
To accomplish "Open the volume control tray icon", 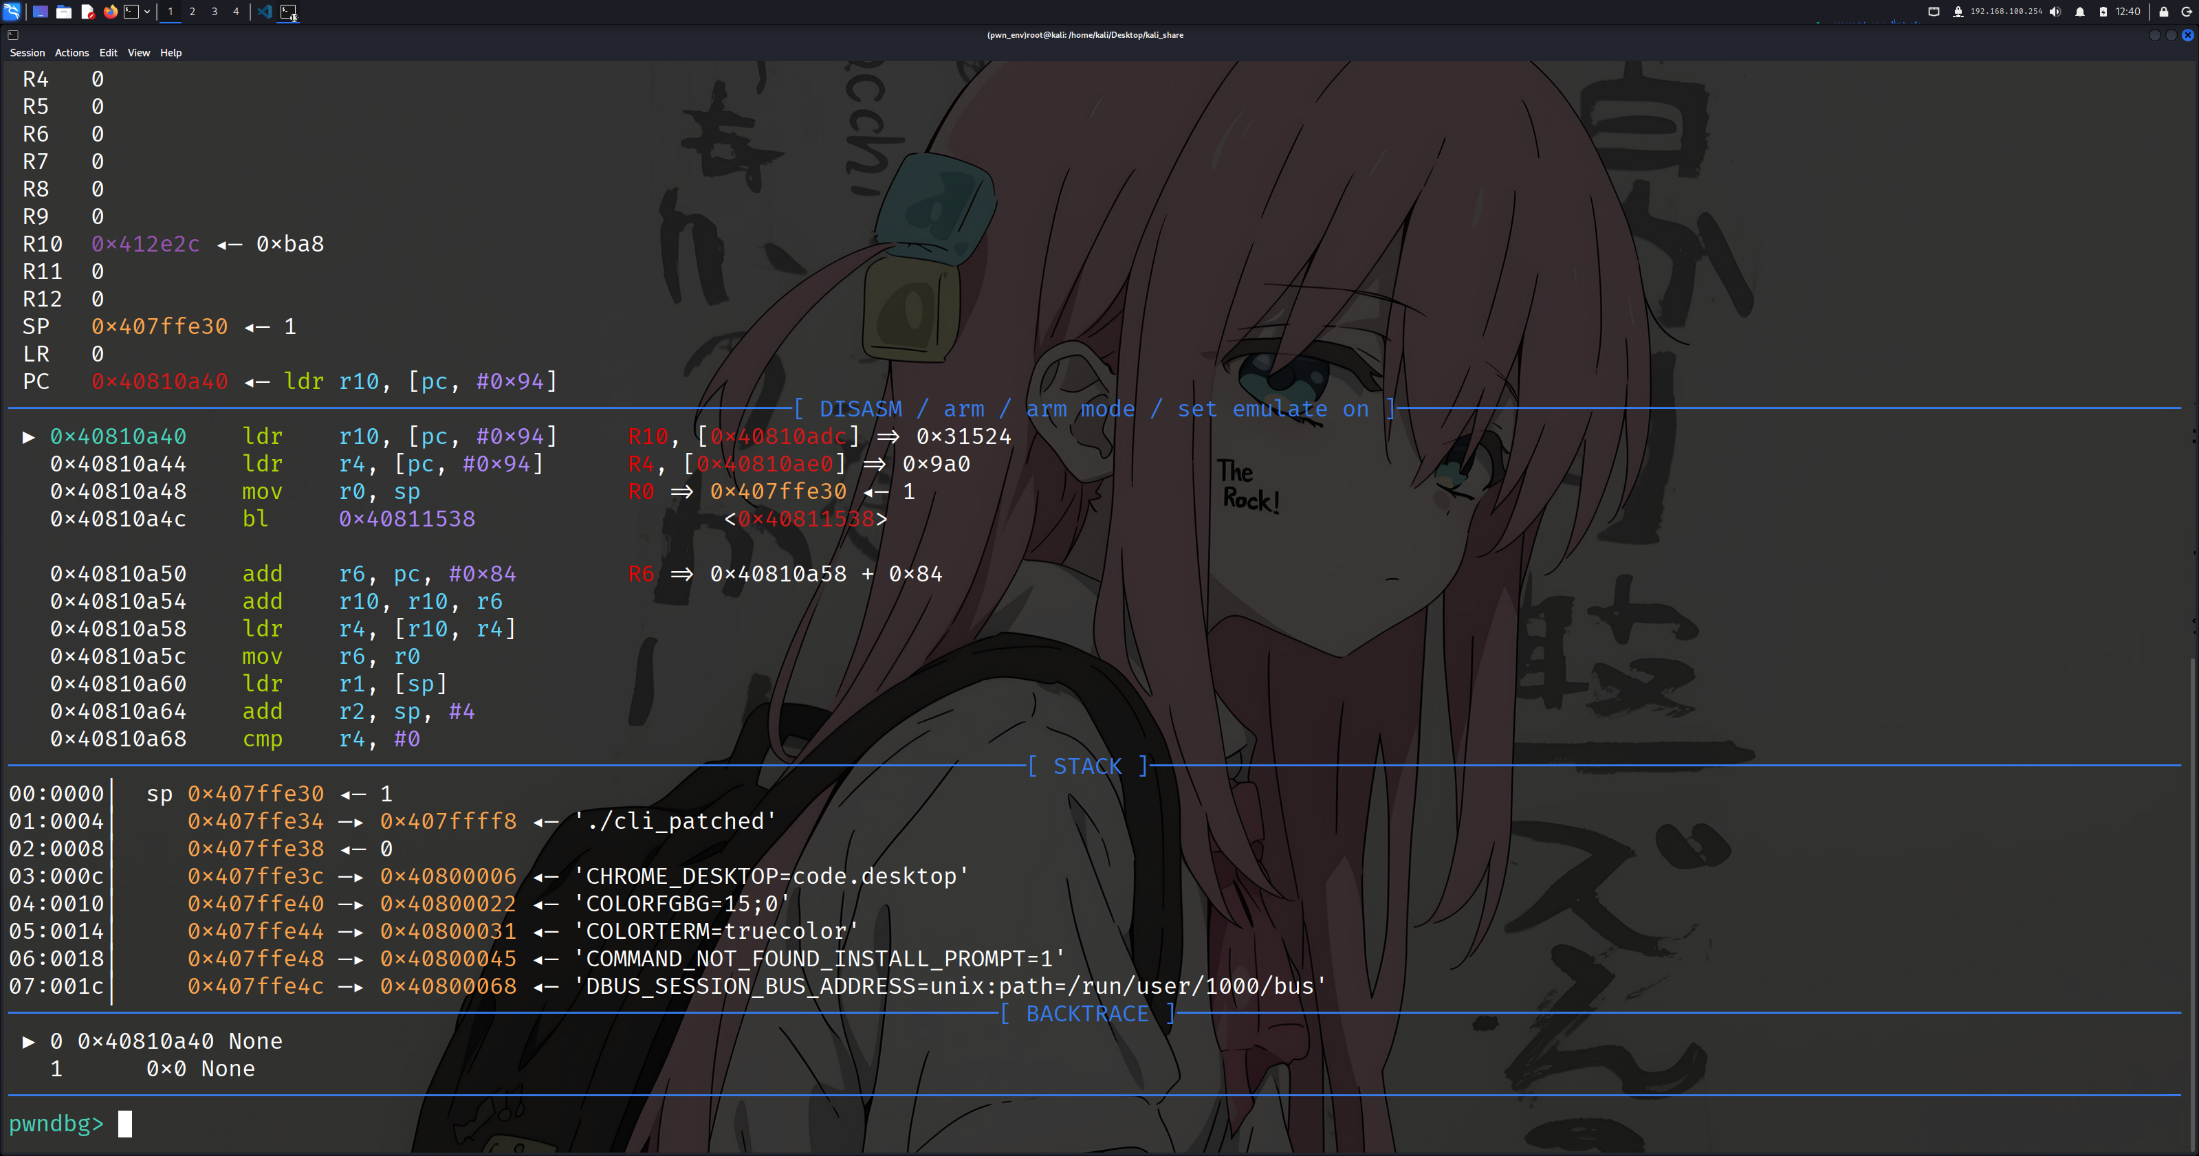I will [x=2055, y=11].
